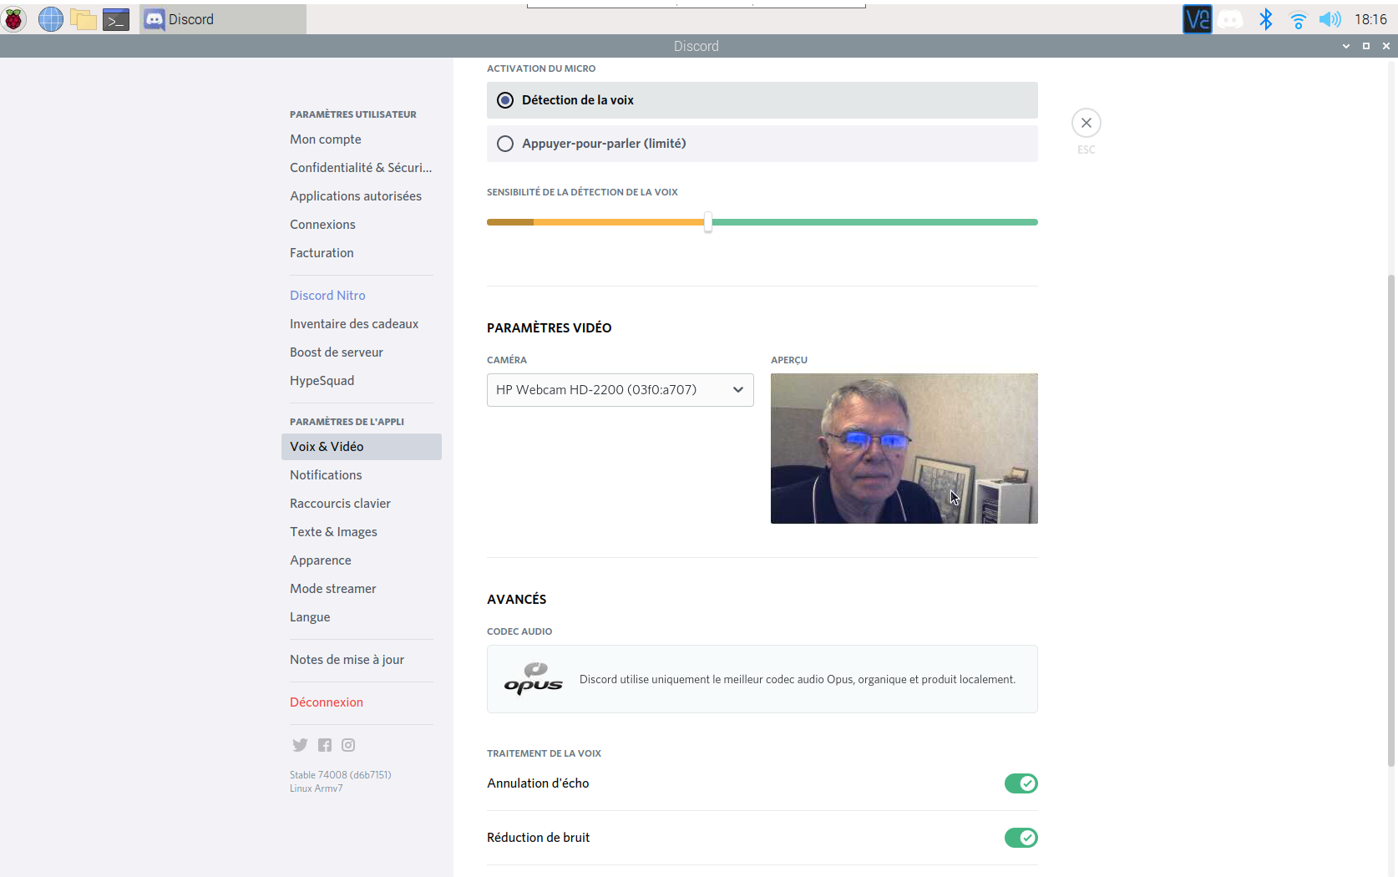1398x877 pixels.
Task: Click the green portion of sensitivity slider
Action: 875,222
